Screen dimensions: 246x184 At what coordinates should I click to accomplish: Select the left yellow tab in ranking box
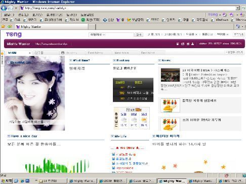(x=120, y=82)
